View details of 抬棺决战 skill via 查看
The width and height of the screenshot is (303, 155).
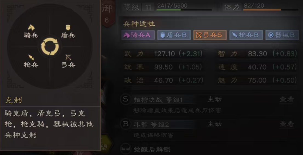(x=287, y=100)
